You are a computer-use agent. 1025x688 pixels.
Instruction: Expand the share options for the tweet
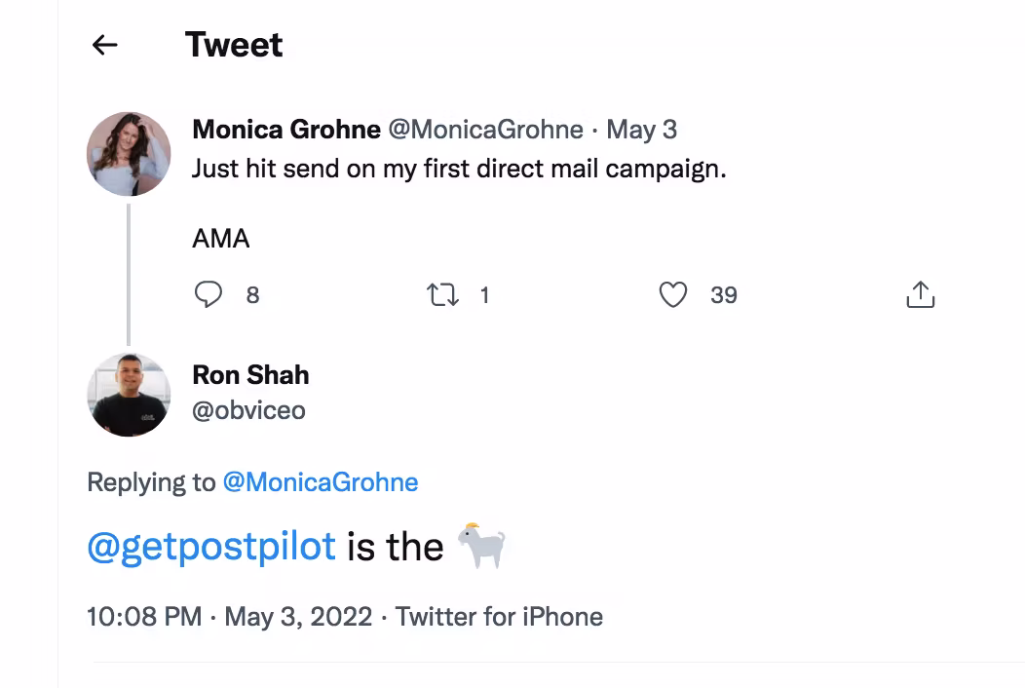coord(921,293)
